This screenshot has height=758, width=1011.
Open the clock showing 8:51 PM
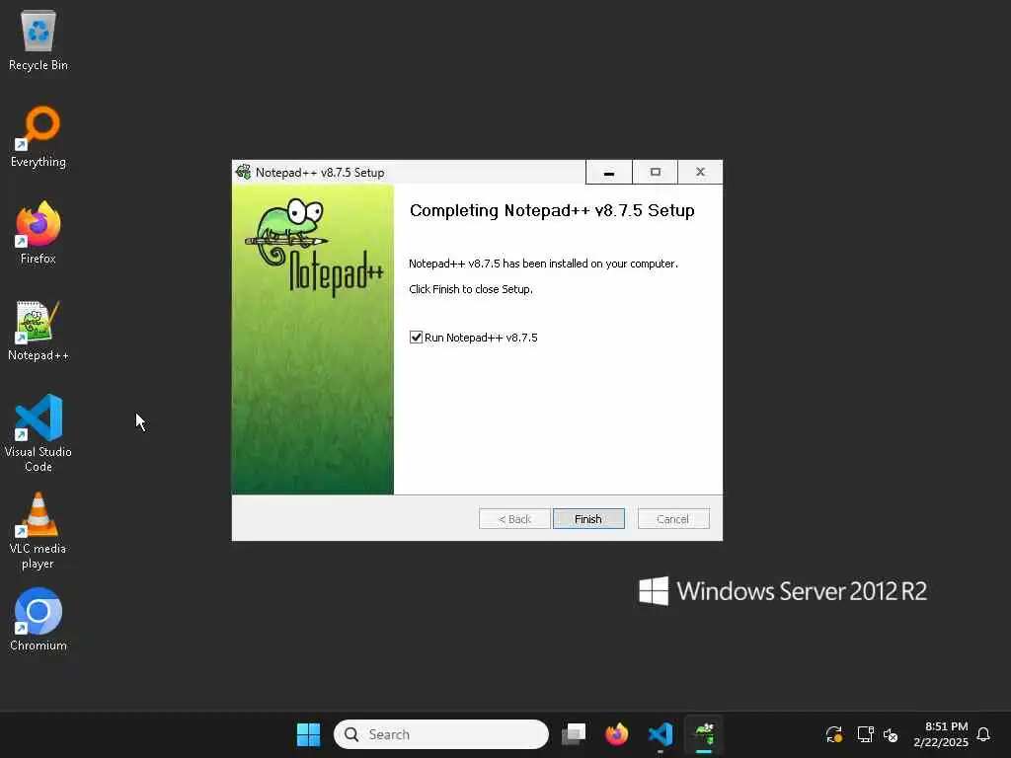[941, 734]
